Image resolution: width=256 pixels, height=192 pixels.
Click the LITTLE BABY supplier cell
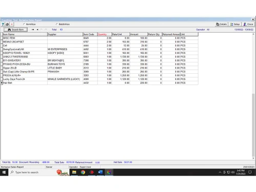[x=65, y=68]
